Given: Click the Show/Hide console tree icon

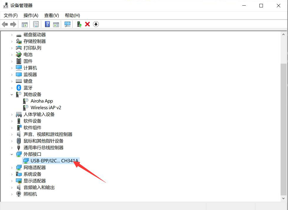Looking at the screenshot, I should click(24, 24).
